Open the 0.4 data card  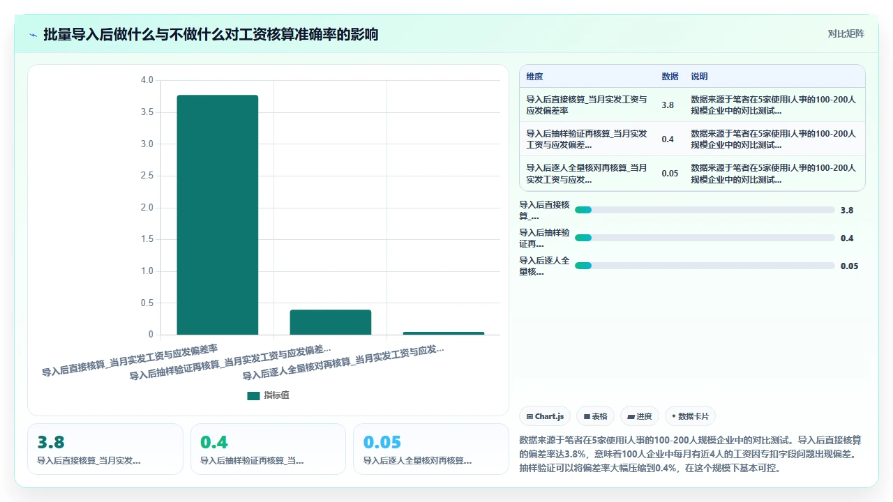(x=268, y=449)
